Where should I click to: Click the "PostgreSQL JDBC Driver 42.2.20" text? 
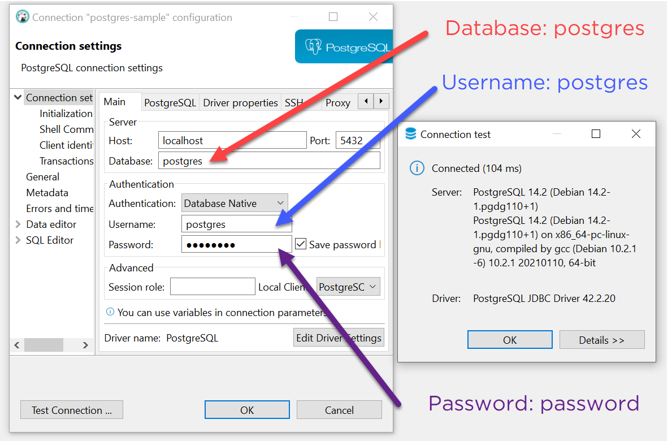coord(544,299)
